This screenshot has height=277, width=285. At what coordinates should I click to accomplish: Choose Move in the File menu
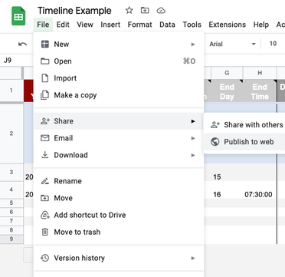coord(119,198)
